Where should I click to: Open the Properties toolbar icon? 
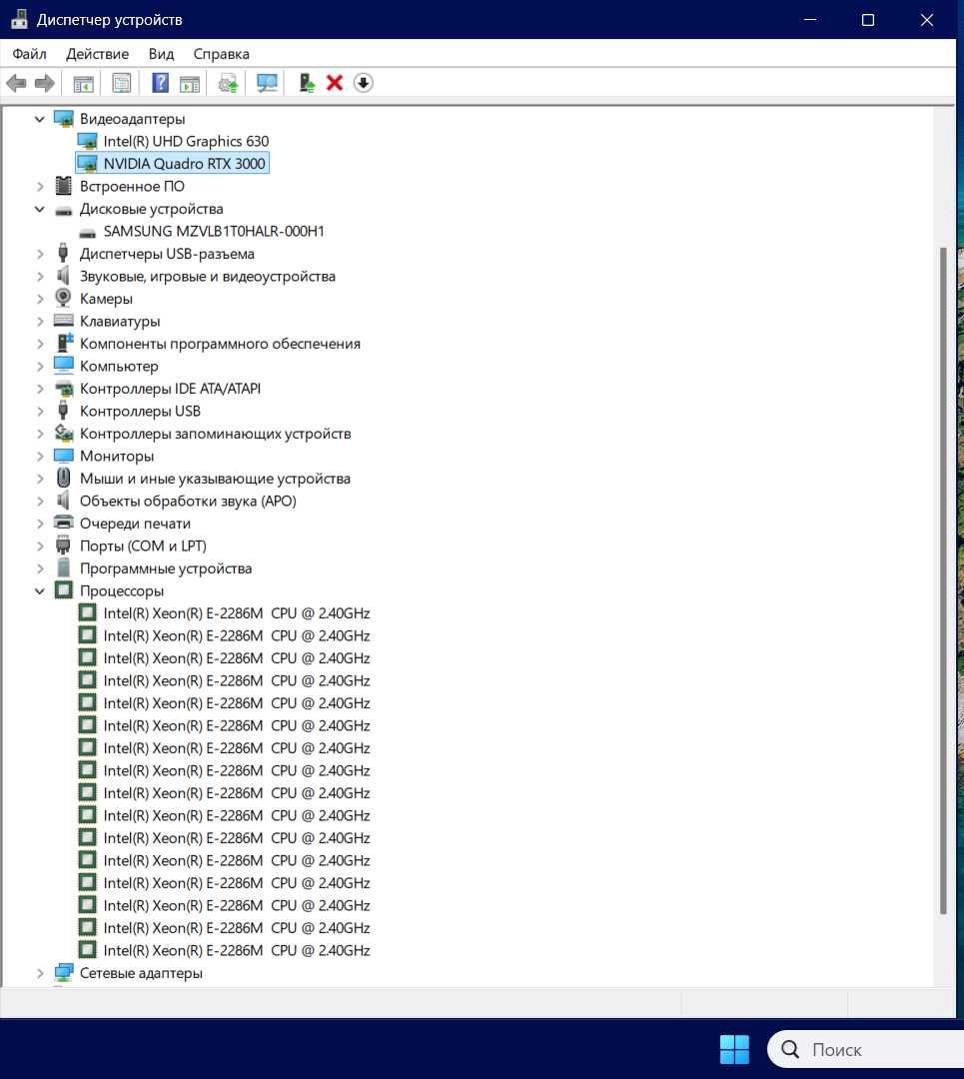coord(121,83)
